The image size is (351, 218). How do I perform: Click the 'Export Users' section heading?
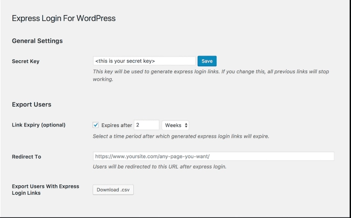pyautogui.click(x=31, y=104)
